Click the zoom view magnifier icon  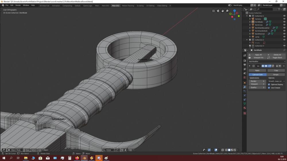(x=227, y=11)
